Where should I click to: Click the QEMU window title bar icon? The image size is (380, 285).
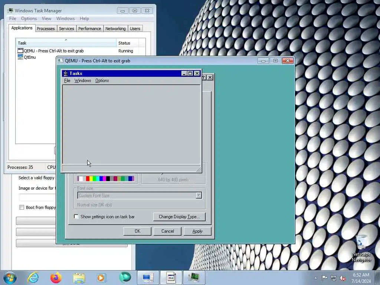[60, 60]
